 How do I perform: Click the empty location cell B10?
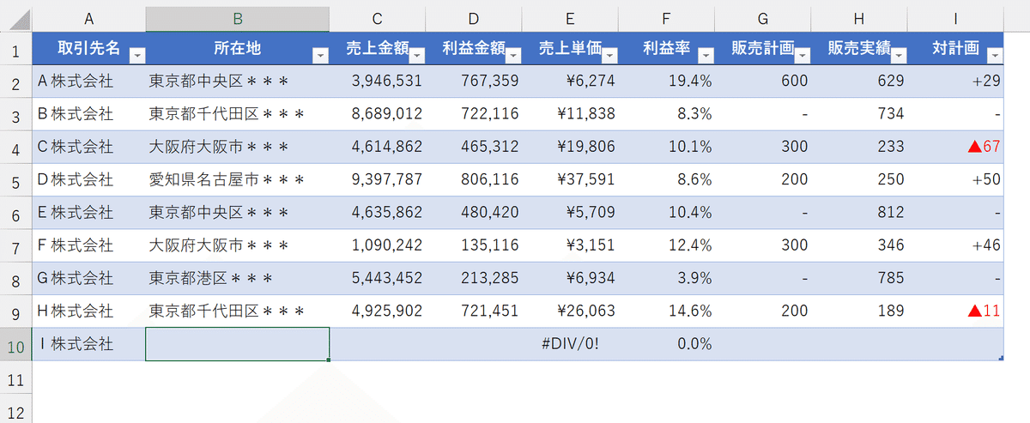238,344
